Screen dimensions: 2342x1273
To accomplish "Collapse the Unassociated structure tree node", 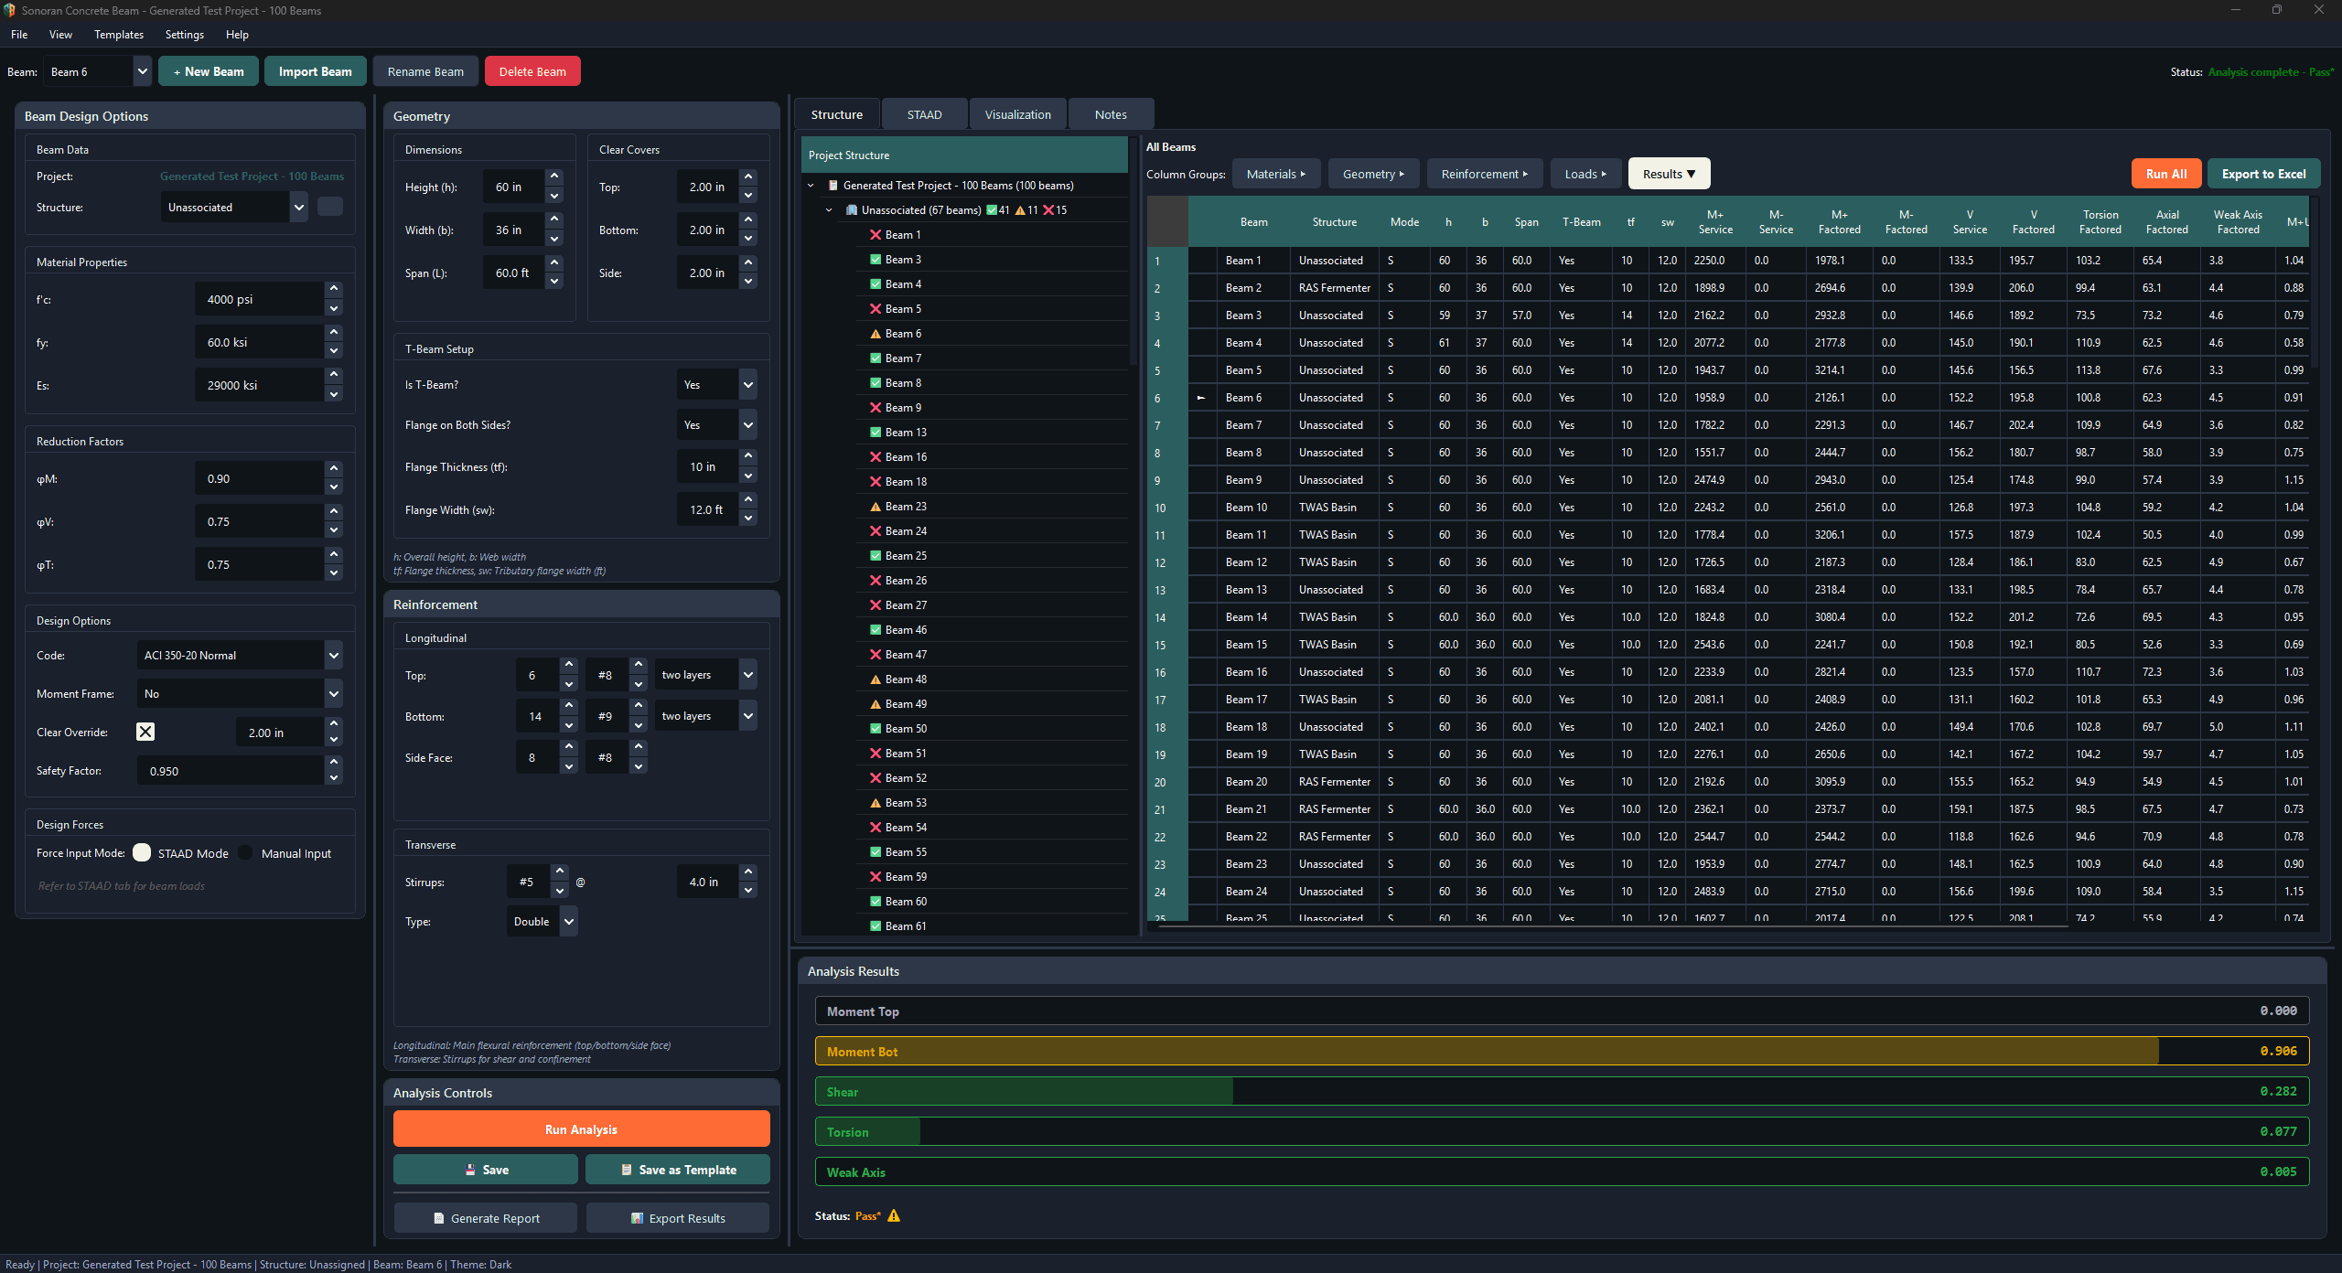I will [829, 210].
